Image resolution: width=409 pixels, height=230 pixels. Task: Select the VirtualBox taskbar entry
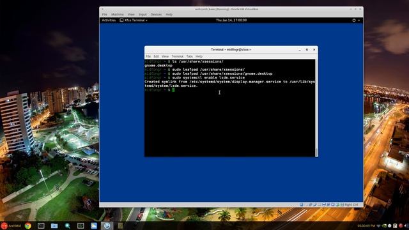point(107,226)
